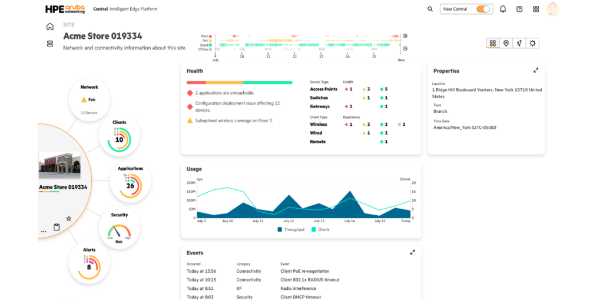Zoom in on the health timeline
This screenshot has height=301, width=603.
coord(405,36)
